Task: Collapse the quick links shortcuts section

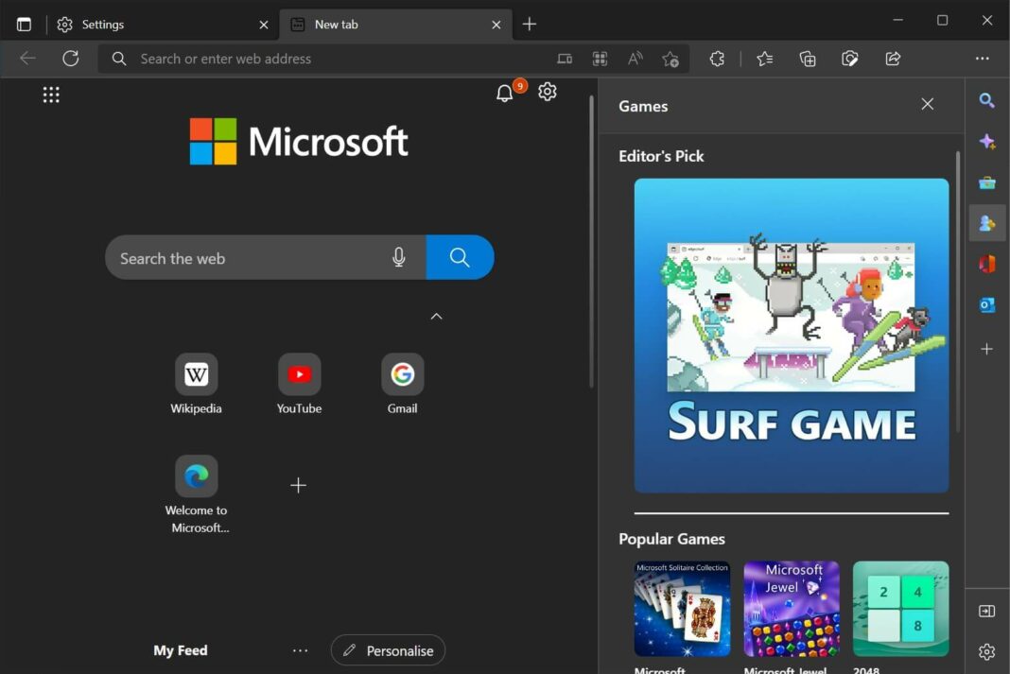Action: (x=436, y=317)
